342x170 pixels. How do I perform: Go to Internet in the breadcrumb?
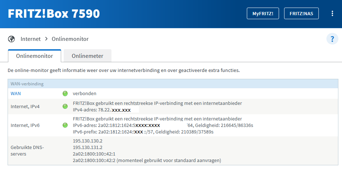click(x=31, y=39)
